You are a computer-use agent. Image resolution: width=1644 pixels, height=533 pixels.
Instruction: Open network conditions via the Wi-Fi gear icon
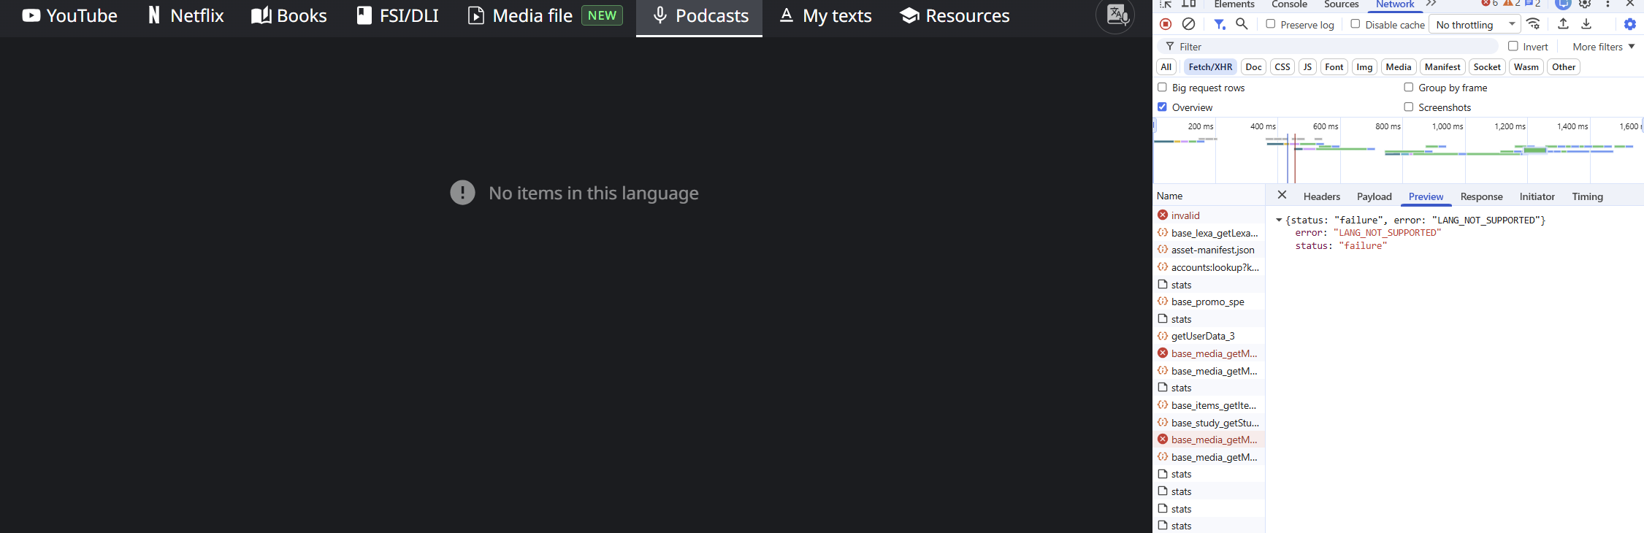tap(1534, 24)
